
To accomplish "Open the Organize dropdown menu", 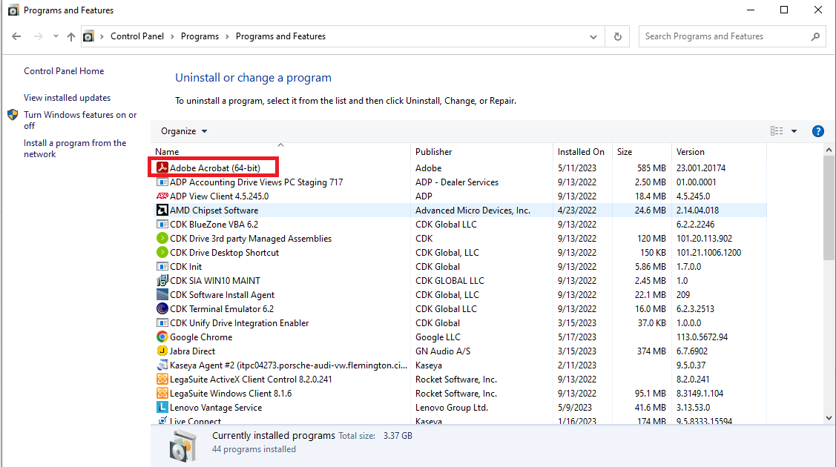I will (184, 131).
